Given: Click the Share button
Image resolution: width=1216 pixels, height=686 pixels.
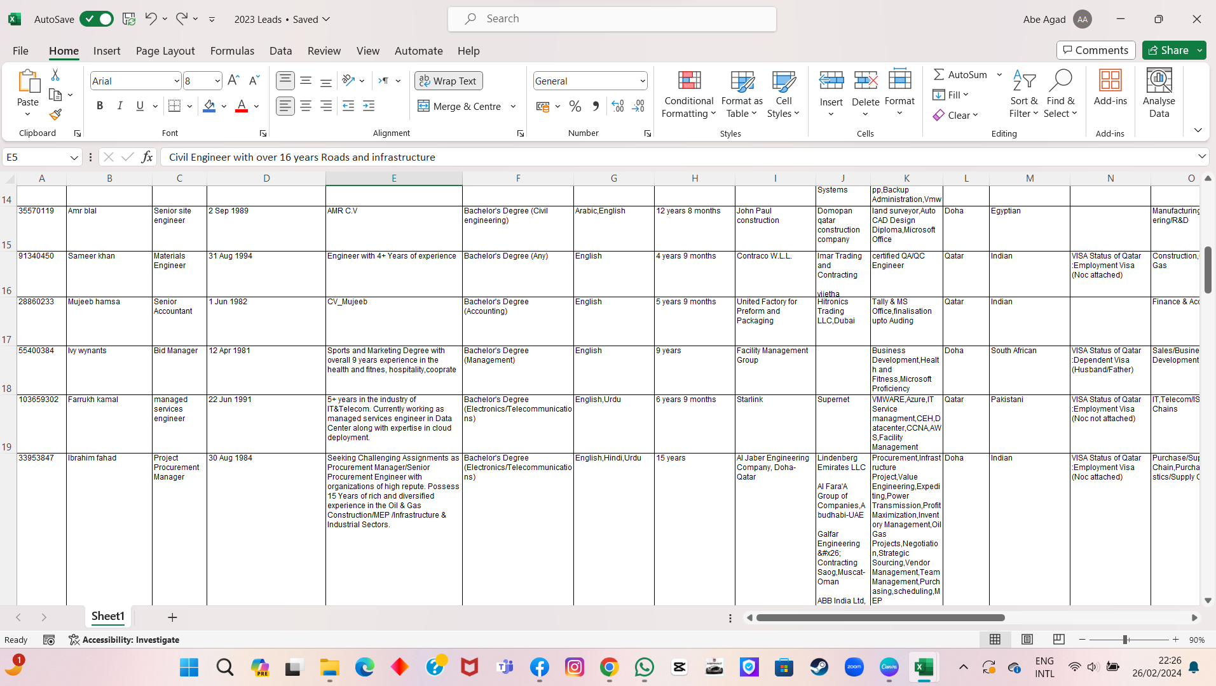Looking at the screenshot, I should (x=1168, y=50).
